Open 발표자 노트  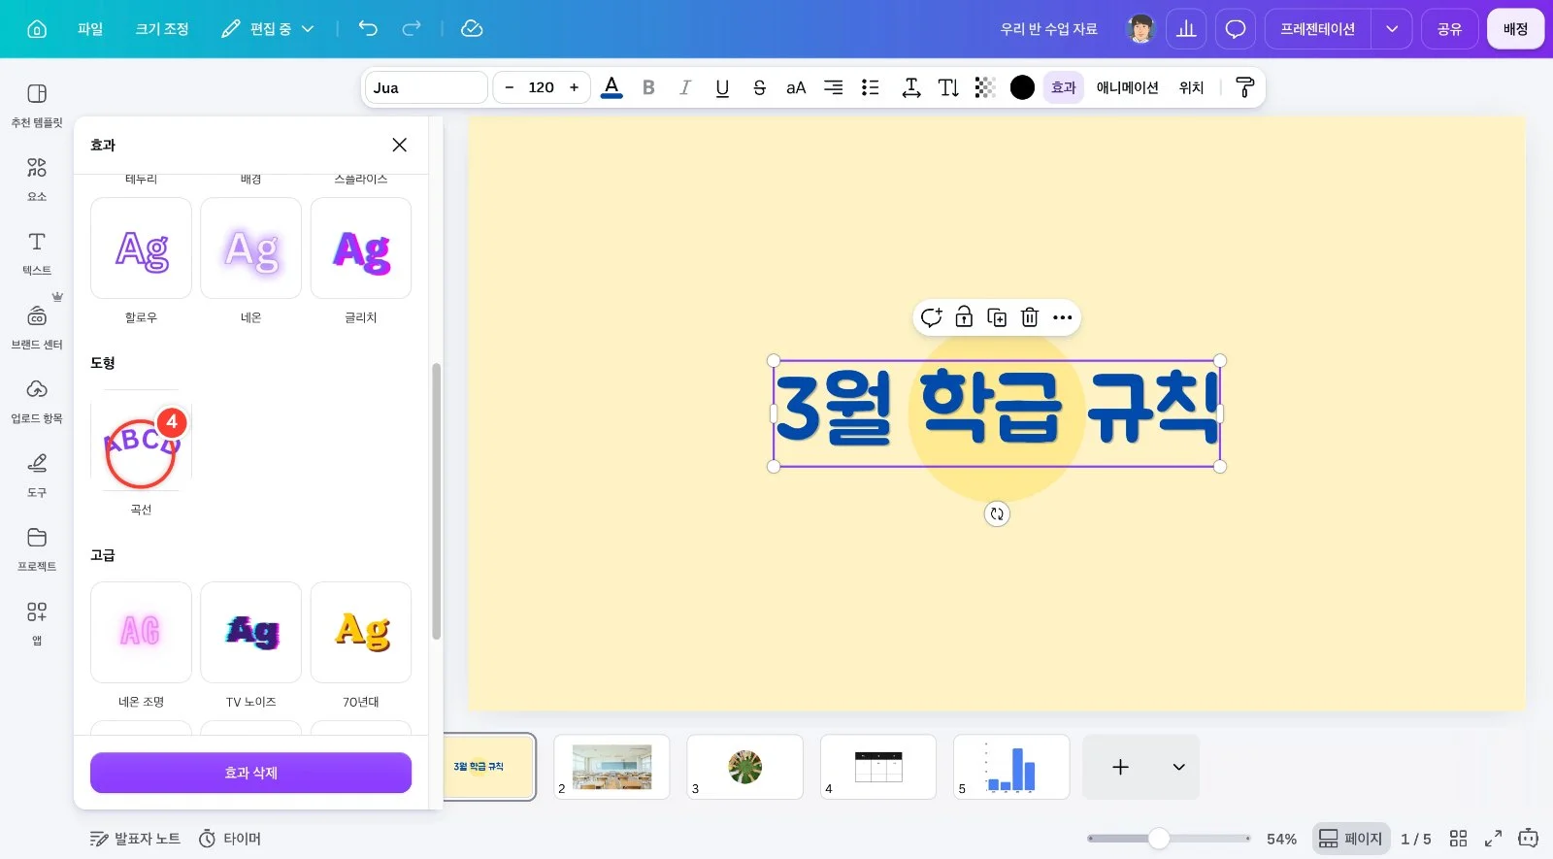tap(135, 839)
